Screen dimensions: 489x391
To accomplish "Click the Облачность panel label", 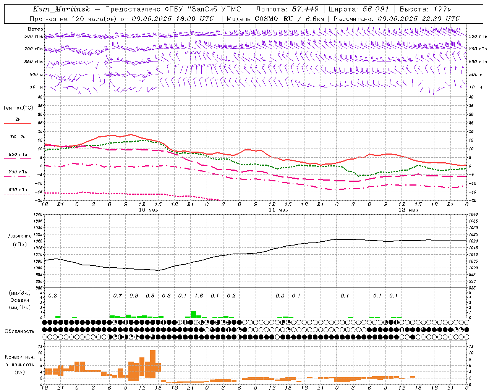I will click(x=19, y=331).
